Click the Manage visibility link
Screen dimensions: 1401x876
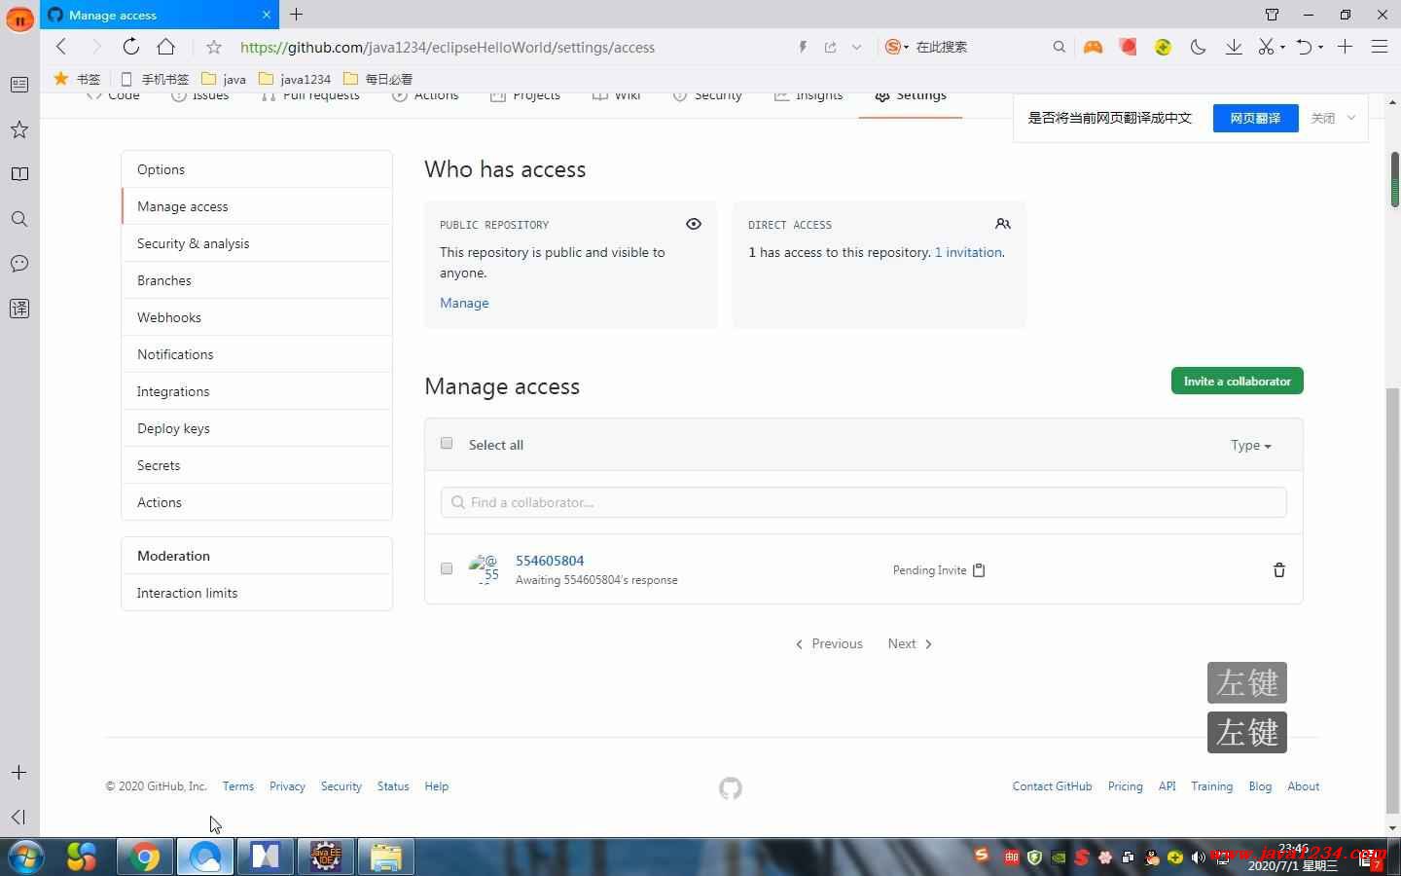click(x=464, y=303)
